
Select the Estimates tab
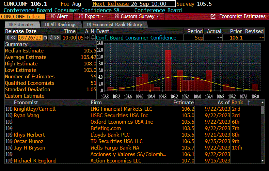coord(22,25)
